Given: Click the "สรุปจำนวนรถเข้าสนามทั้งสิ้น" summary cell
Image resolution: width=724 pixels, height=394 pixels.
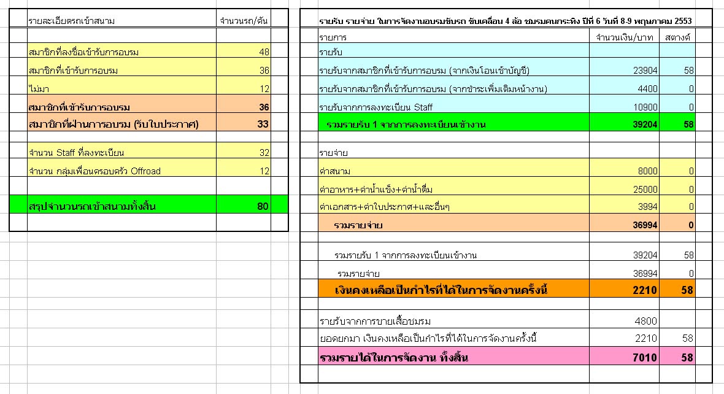Looking at the screenshot, I should [x=121, y=206].
